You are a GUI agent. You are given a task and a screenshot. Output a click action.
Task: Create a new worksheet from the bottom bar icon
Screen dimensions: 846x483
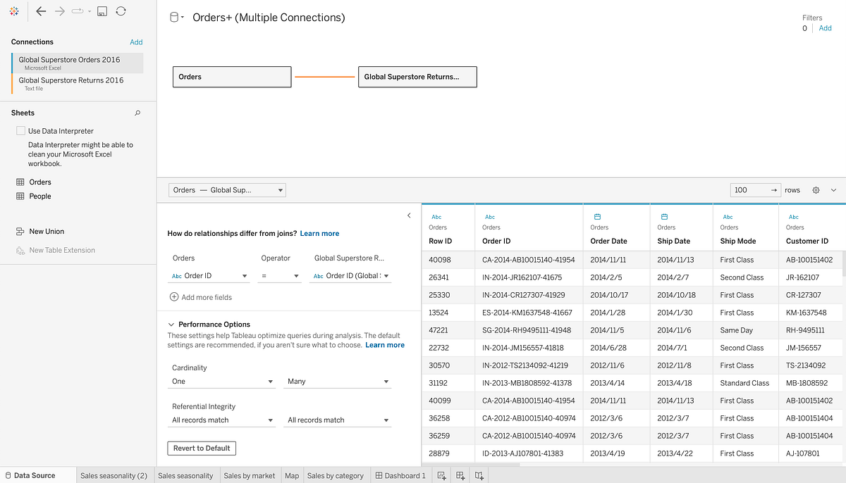pos(442,475)
